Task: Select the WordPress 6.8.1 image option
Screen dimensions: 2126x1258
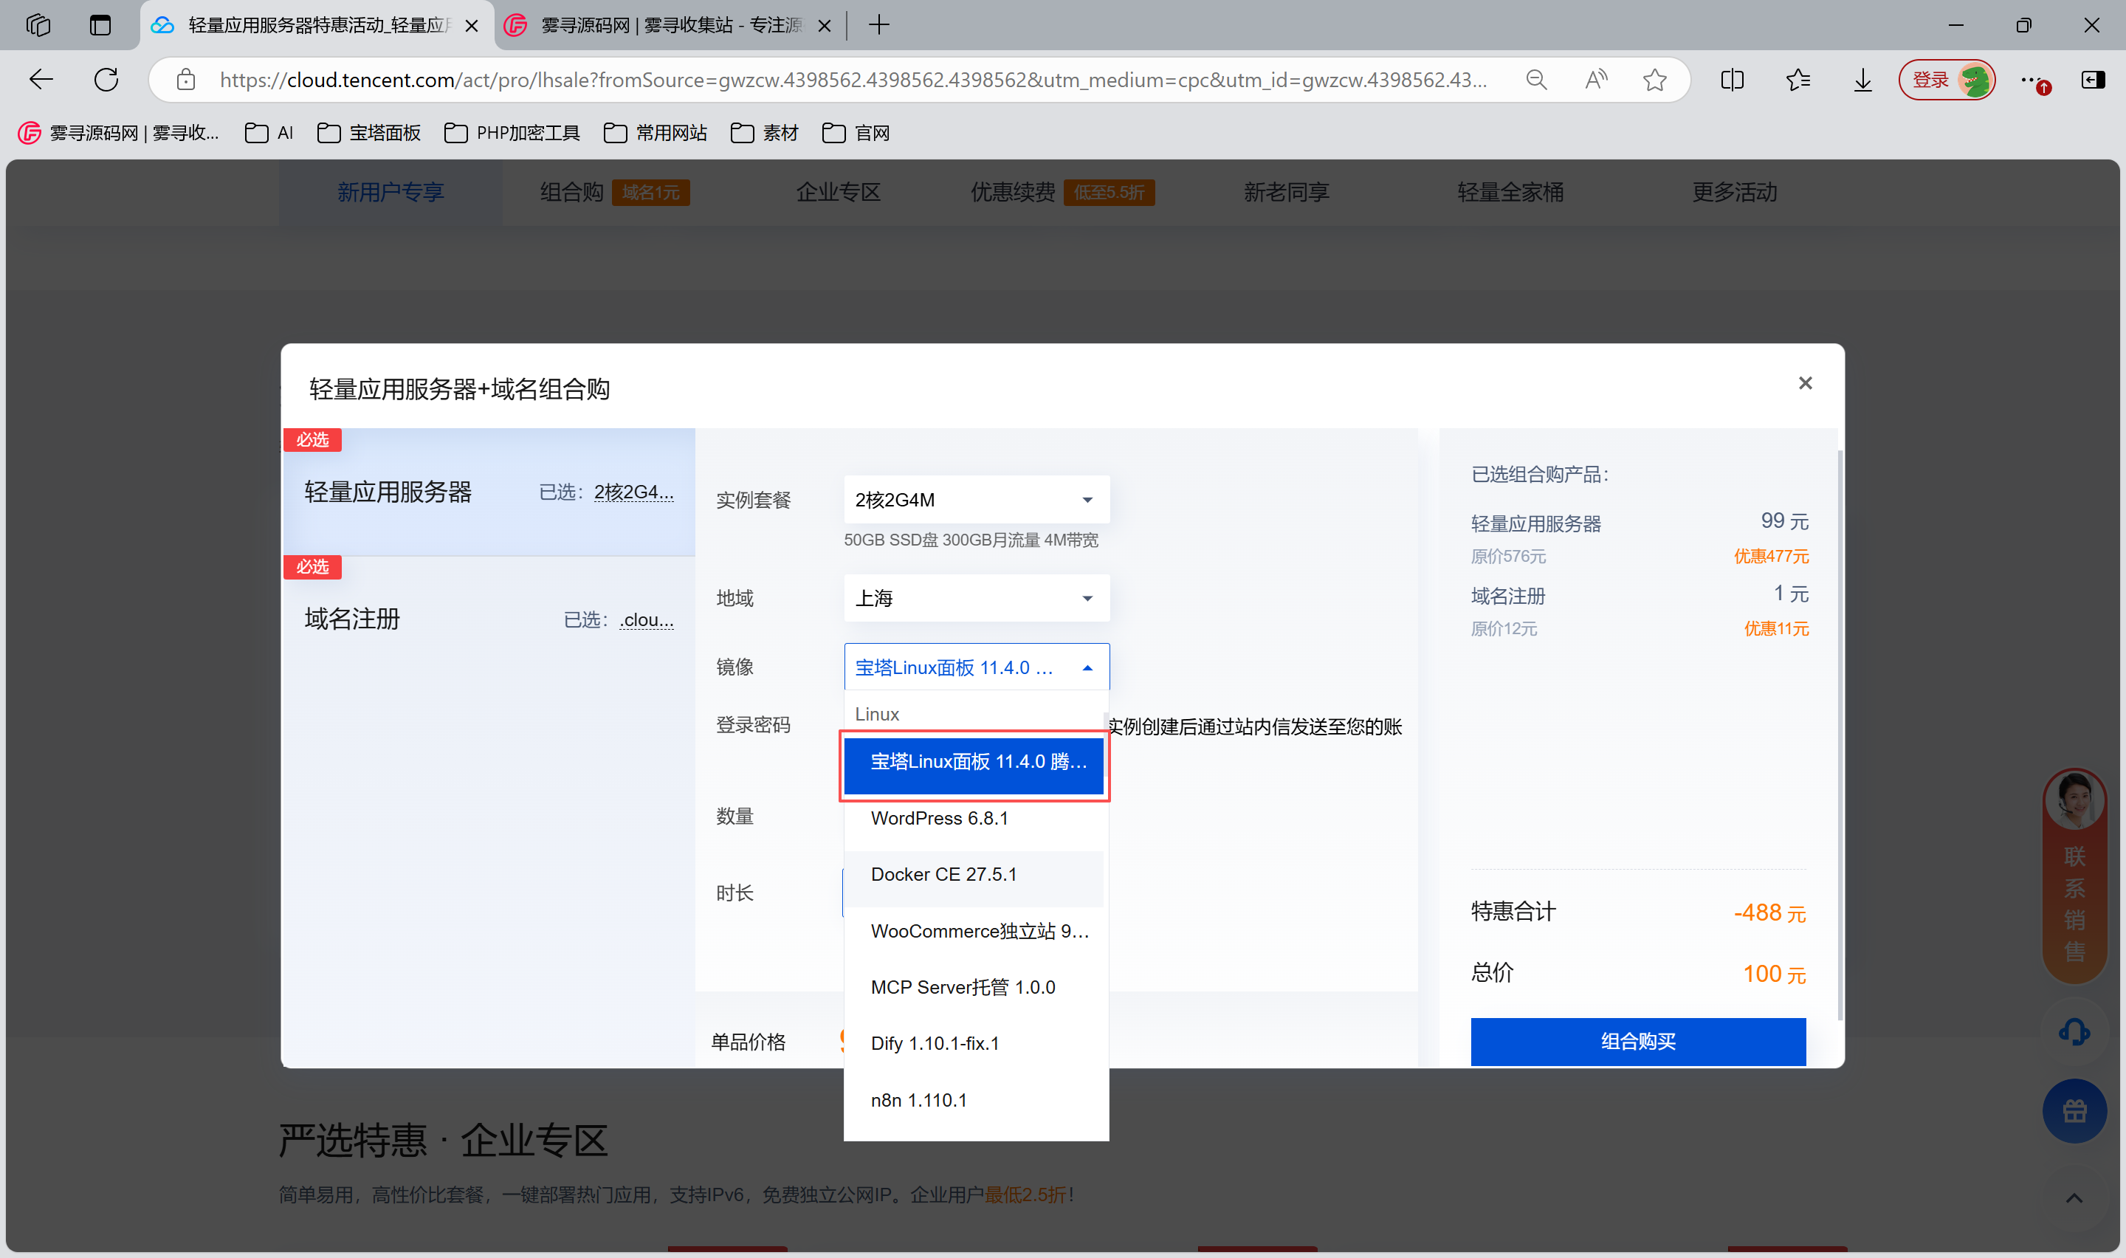Action: pyautogui.click(x=939, y=818)
